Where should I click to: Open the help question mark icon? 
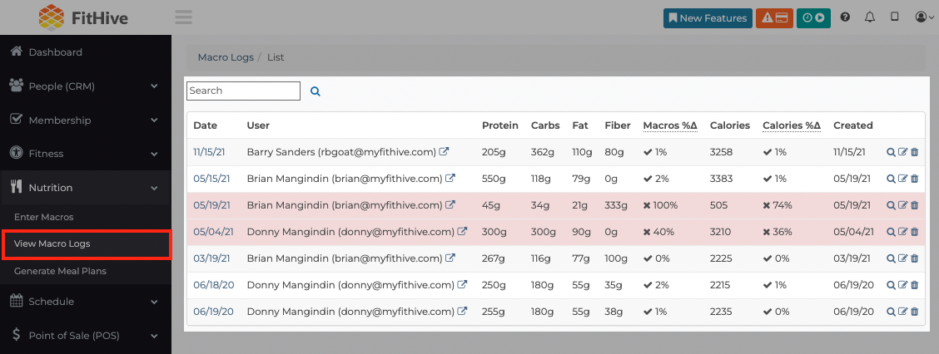coord(845,17)
